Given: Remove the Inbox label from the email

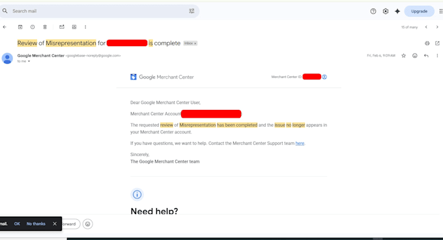Looking at the screenshot, I should pos(195,44).
